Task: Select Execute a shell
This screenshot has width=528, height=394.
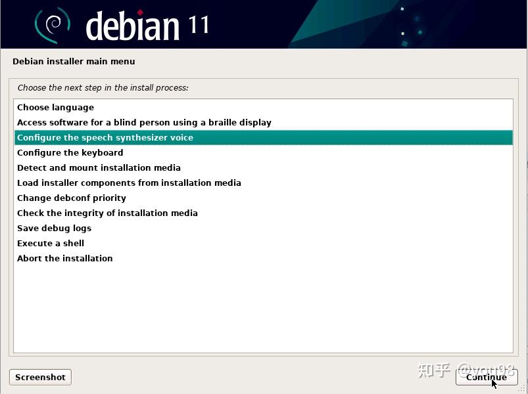Action: (x=50, y=243)
